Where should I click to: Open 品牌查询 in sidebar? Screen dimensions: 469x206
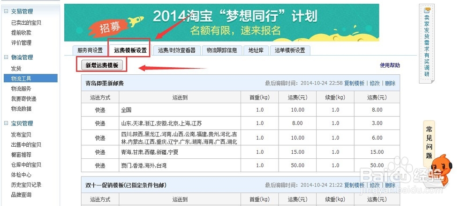pyautogui.click(x=21, y=195)
